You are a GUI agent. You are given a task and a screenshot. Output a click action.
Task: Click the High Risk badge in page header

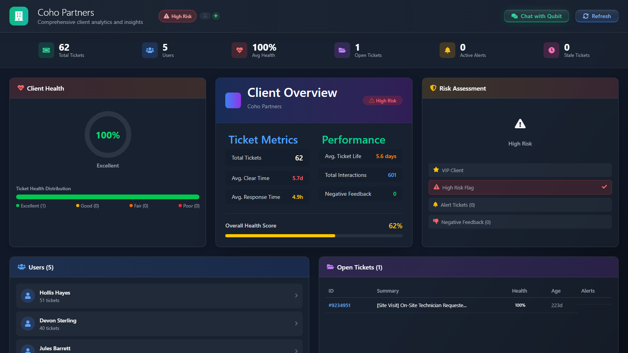pos(177,16)
